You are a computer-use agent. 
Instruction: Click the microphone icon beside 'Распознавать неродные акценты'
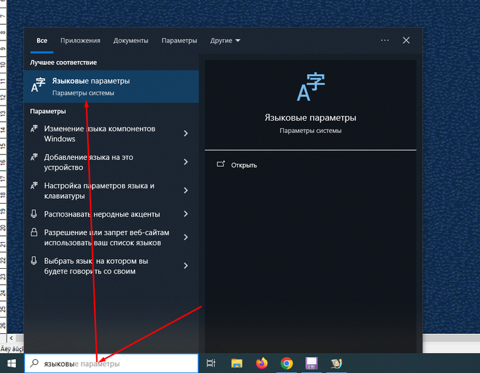(34, 213)
